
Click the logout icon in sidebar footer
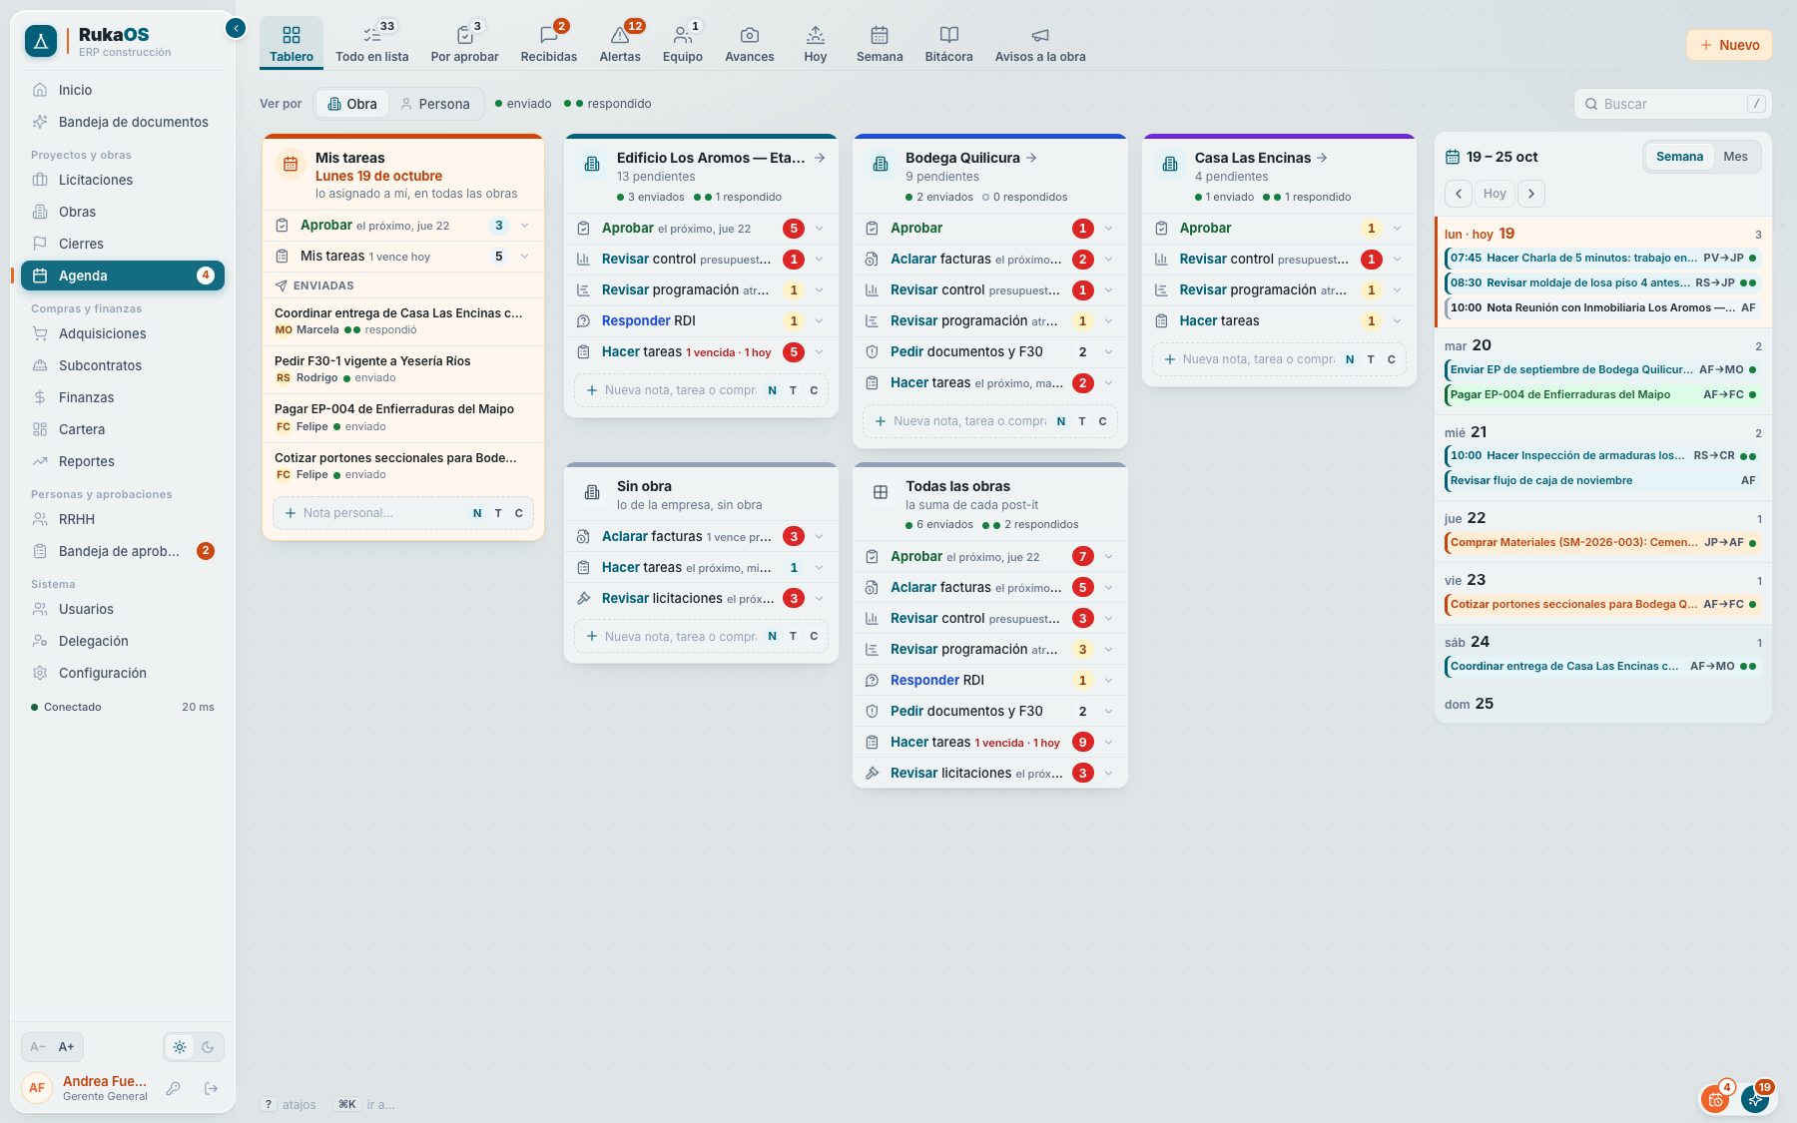(211, 1088)
